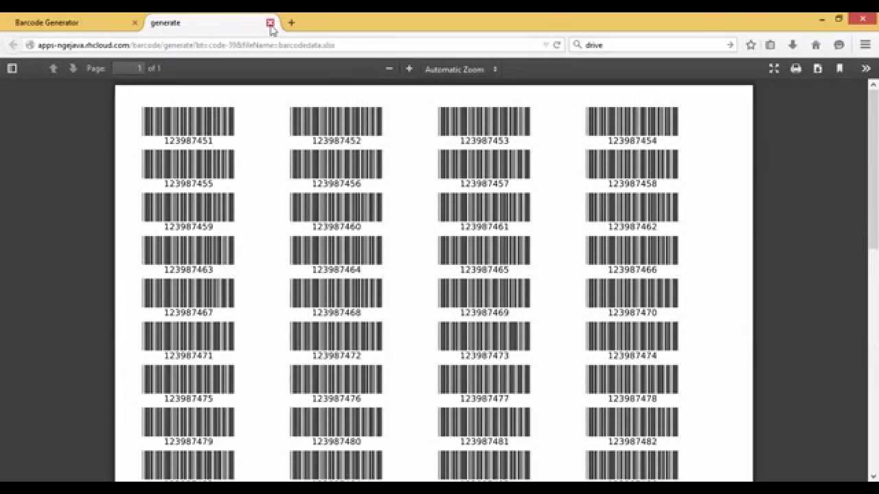Close the generate tab
This screenshot has width=879, height=494.
(271, 23)
